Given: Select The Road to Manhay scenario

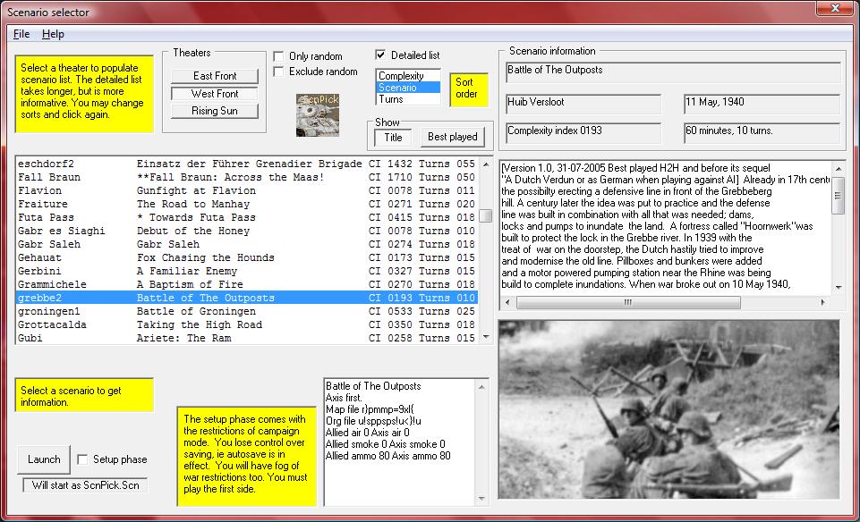Looking at the screenshot, I should (246, 204).
